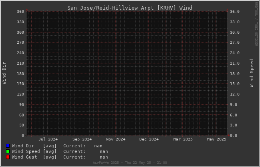
Task: Click the red Wind Gust legend swatch
Action: point(8,157)
